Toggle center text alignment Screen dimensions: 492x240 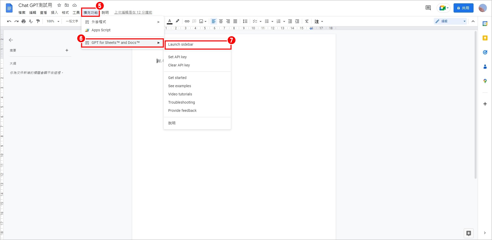221,21
